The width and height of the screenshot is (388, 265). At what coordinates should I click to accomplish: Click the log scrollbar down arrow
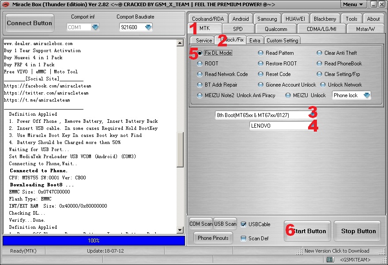pos(180,230)
